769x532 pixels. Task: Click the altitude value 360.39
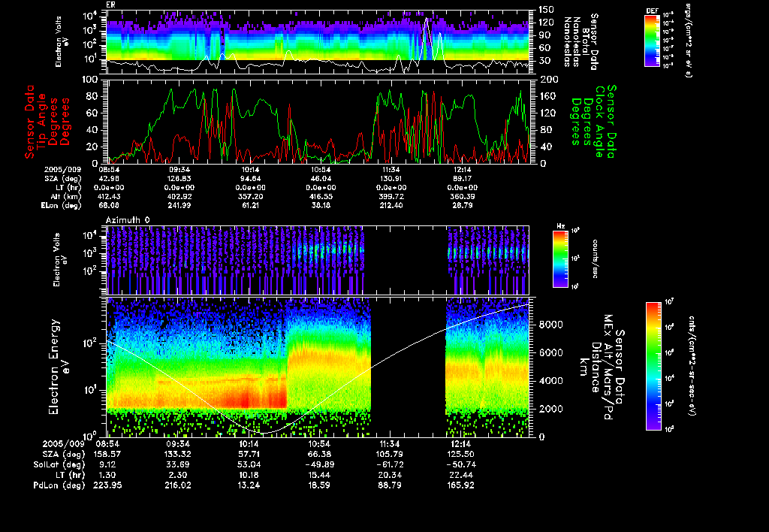(x=462, y=197)
